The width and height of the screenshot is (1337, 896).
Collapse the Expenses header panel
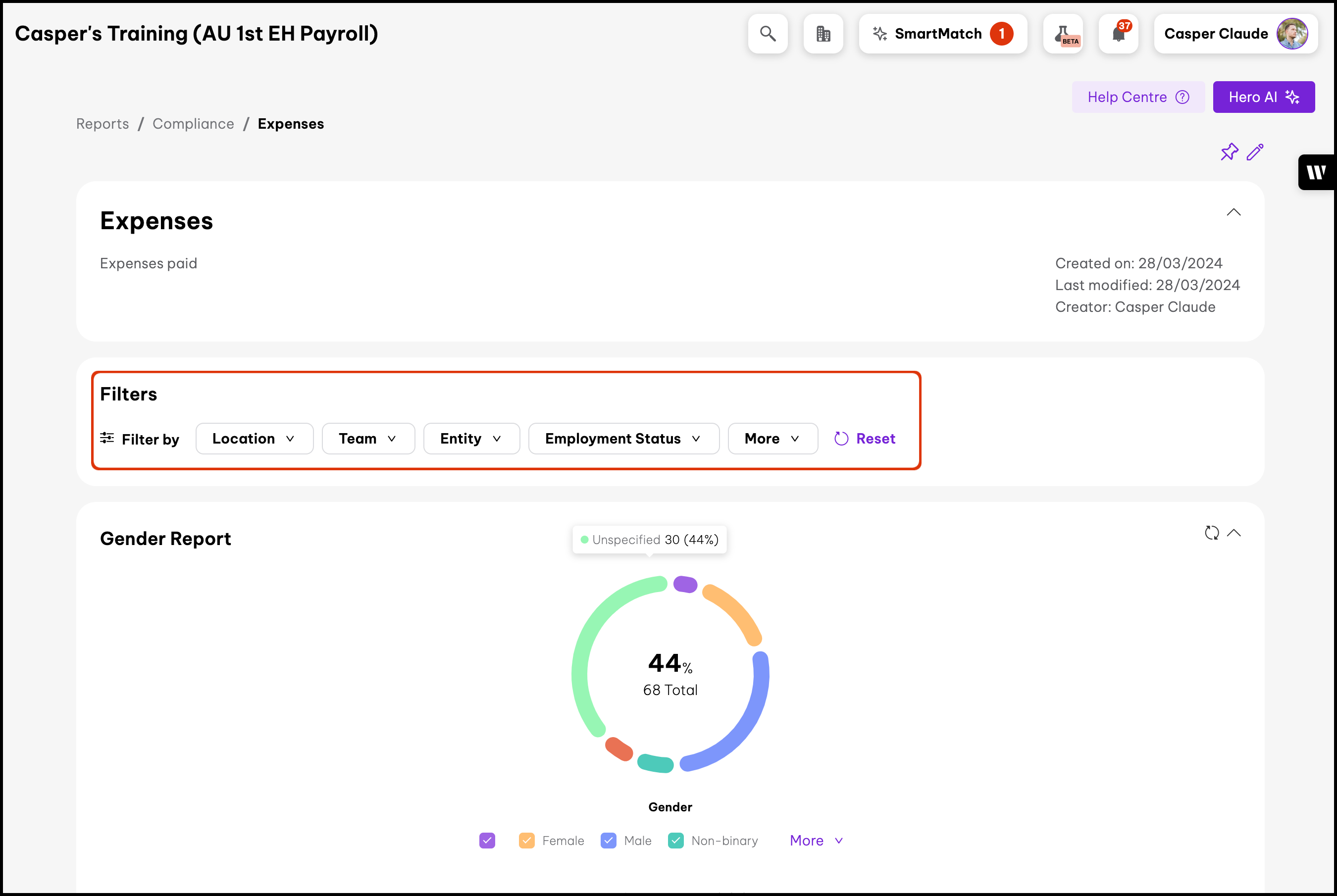[x=1234, y=212]
